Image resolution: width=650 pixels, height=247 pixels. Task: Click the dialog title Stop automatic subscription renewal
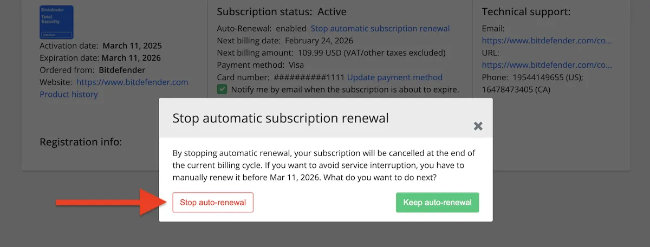click(281, 118)
